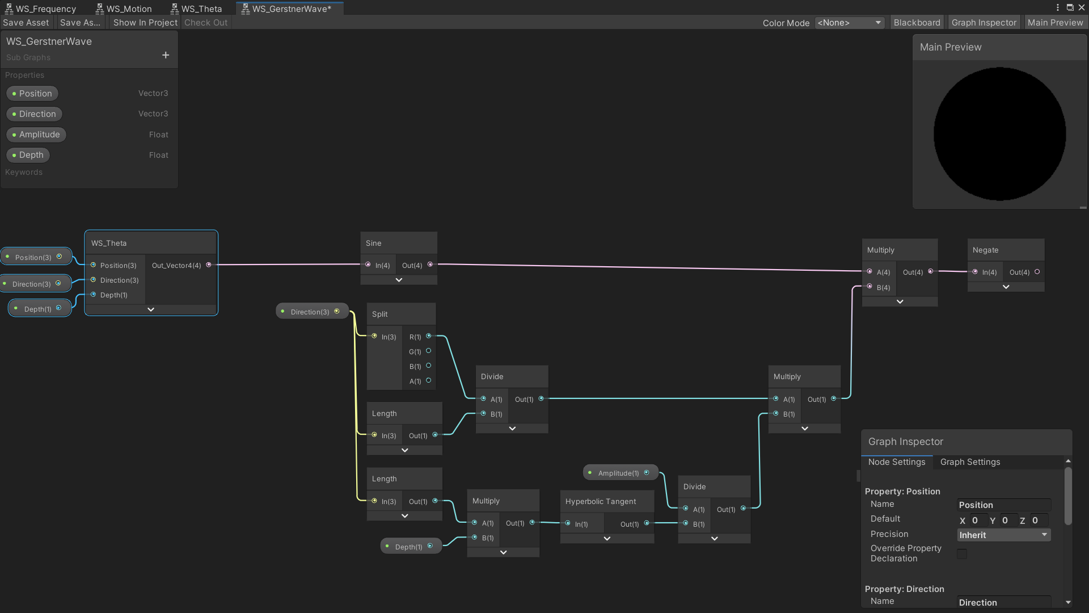Expand the lower Divide node chevron
This screenshot has width=1089, height=613.
[714, 539]
